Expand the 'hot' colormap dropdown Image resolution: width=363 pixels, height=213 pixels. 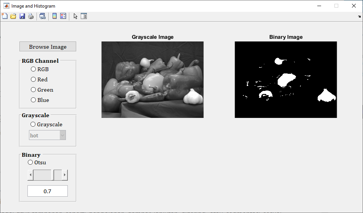(62, 135)
